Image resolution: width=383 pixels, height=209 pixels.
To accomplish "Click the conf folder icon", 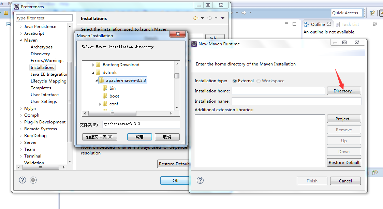I will [x=105, y=104].
